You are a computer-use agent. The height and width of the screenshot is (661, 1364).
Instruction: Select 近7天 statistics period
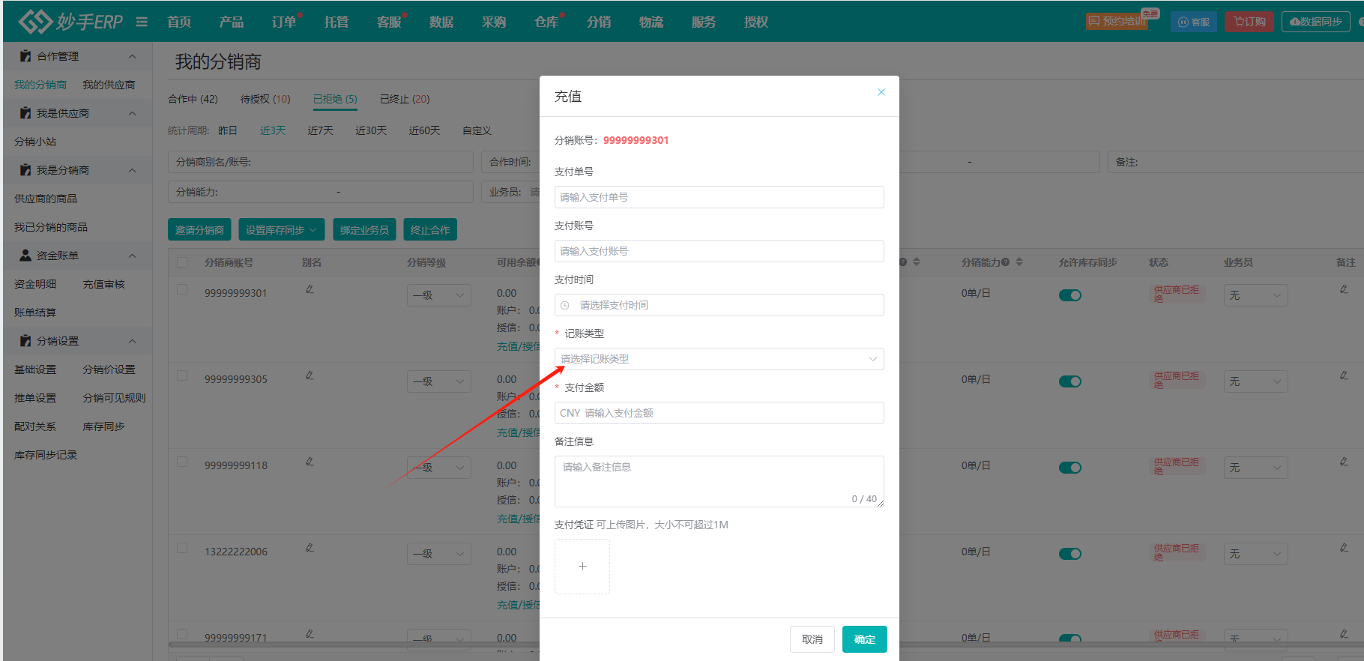[x=320, y=130]
